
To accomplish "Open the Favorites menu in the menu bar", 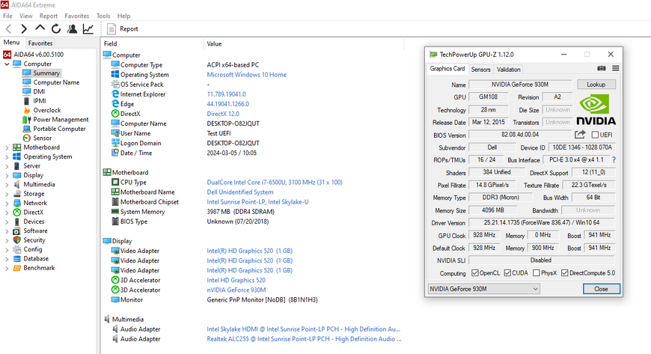I will 77,16.
